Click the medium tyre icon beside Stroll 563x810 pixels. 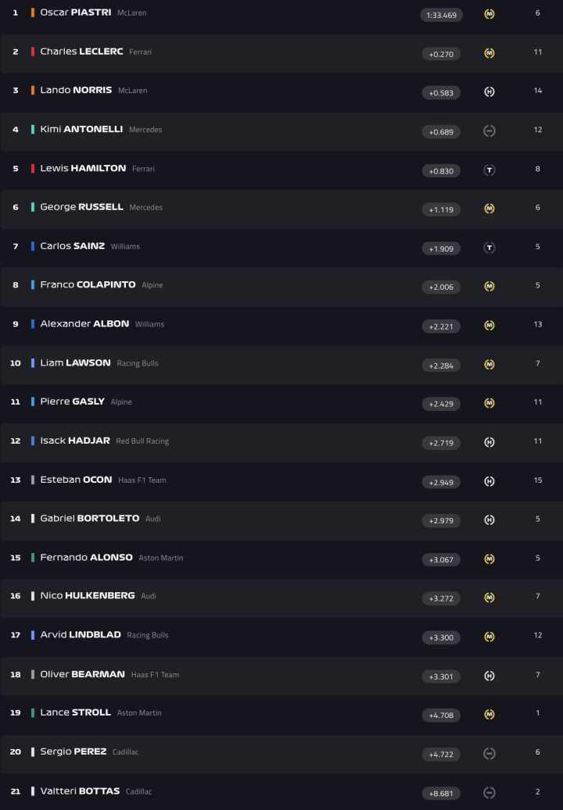coord(489,714)
